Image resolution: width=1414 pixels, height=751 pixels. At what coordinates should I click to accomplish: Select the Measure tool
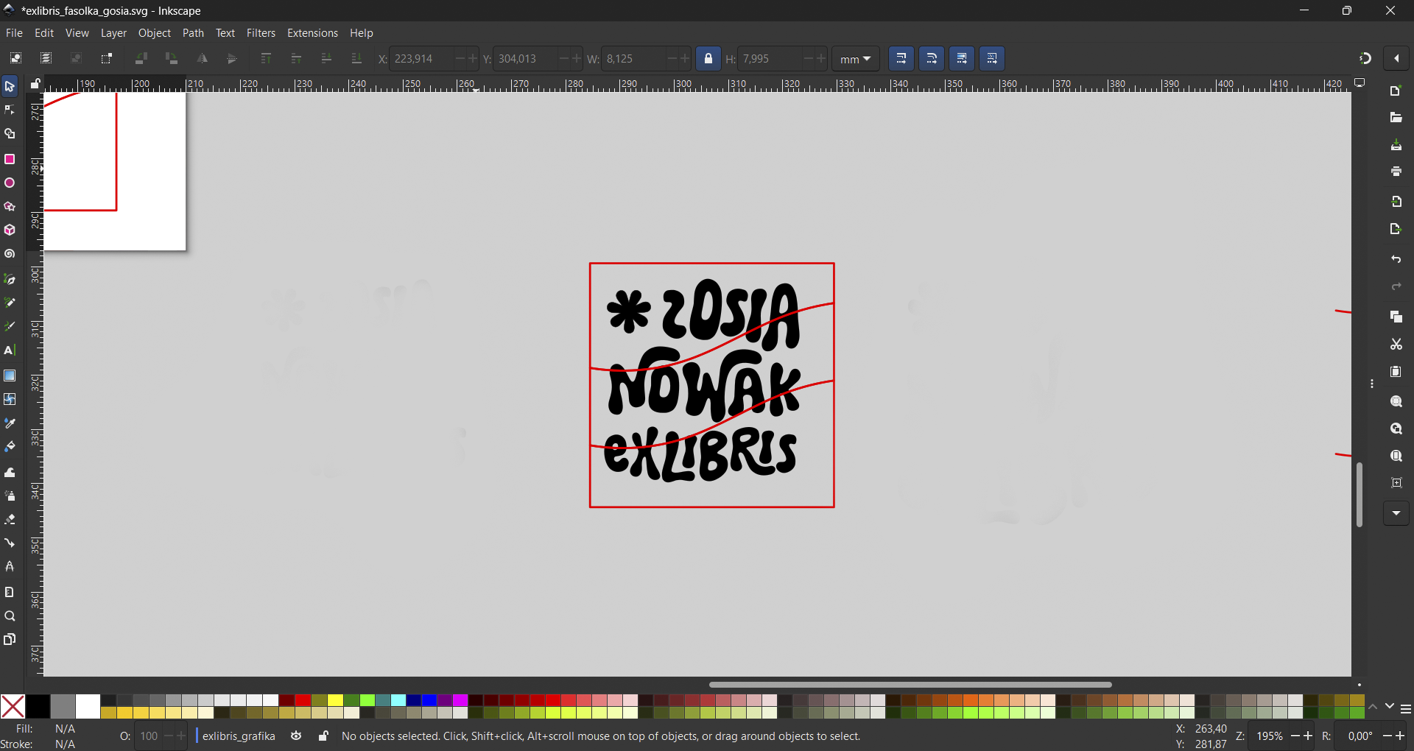[10, 592]
